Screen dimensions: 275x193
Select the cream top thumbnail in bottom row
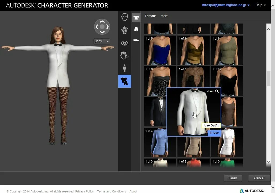tap(160, 163)
